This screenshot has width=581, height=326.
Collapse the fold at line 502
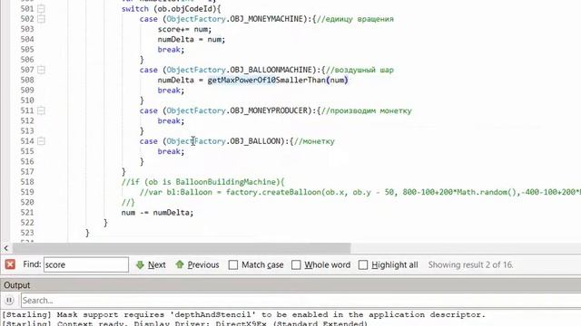click(x=41, y=19)
